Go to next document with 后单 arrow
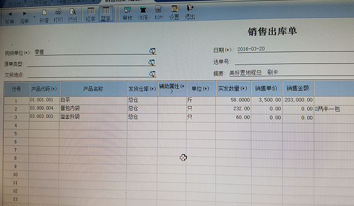 coord(24,17)
